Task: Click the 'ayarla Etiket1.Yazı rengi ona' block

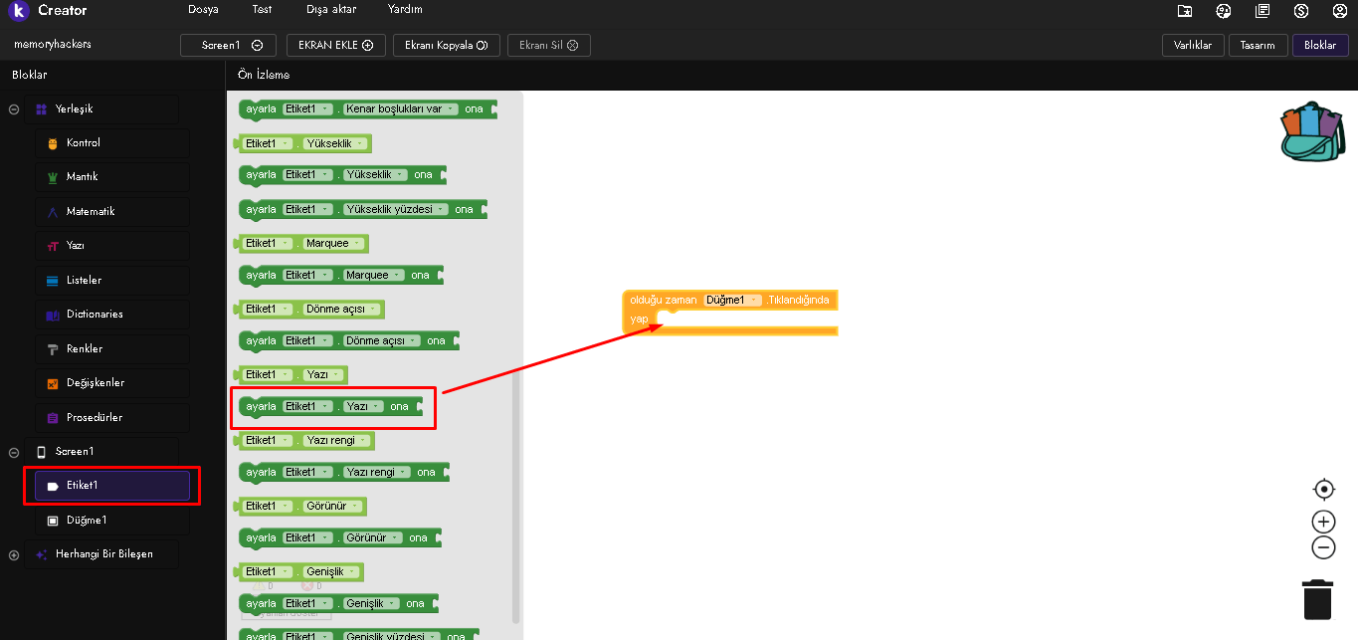Action: click(x=345, y=472)
